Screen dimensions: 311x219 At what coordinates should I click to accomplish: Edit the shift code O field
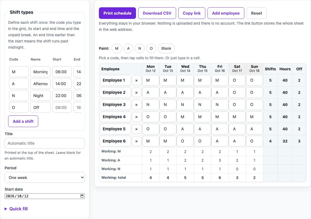(x=19, y=107)
